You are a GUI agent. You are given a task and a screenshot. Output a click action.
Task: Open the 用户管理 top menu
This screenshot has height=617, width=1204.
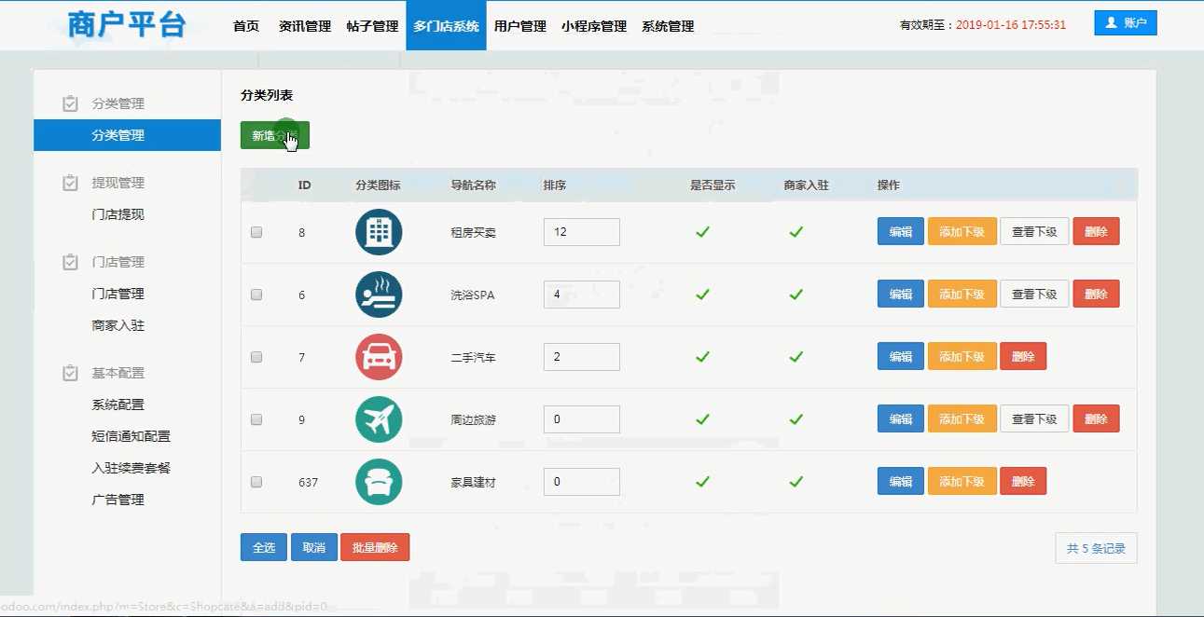519,26
